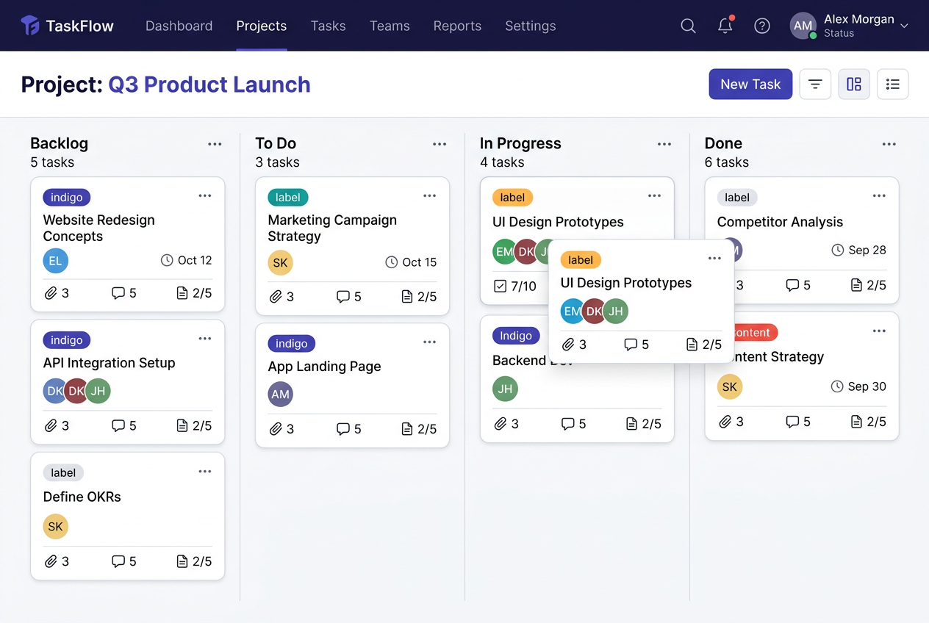Click the clock icon beside Oct 15

point(392,262)
